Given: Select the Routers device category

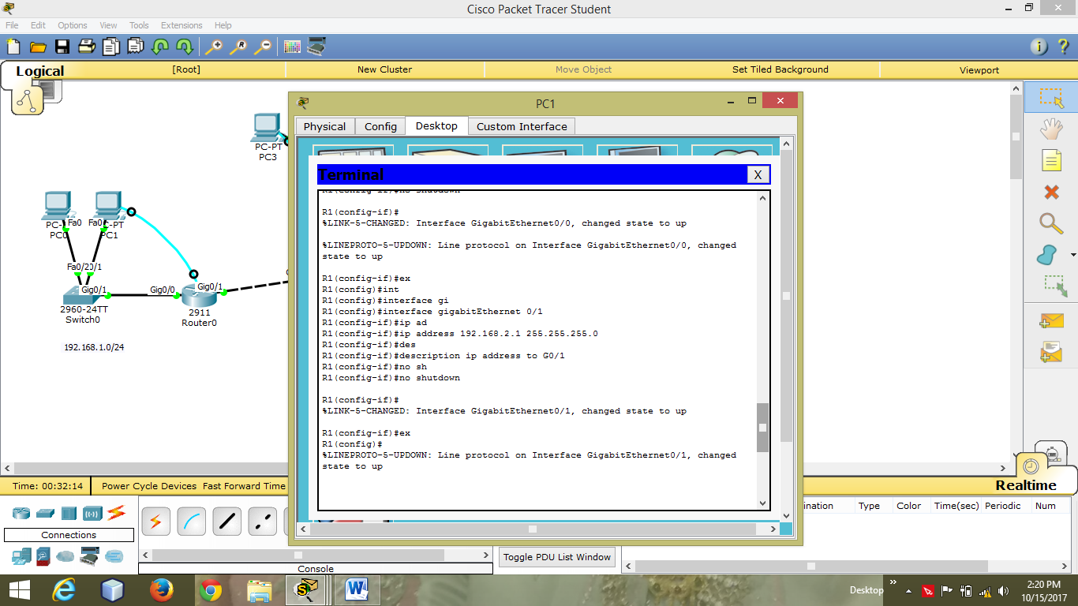Looking at the screenshot, I should (21, 513).
